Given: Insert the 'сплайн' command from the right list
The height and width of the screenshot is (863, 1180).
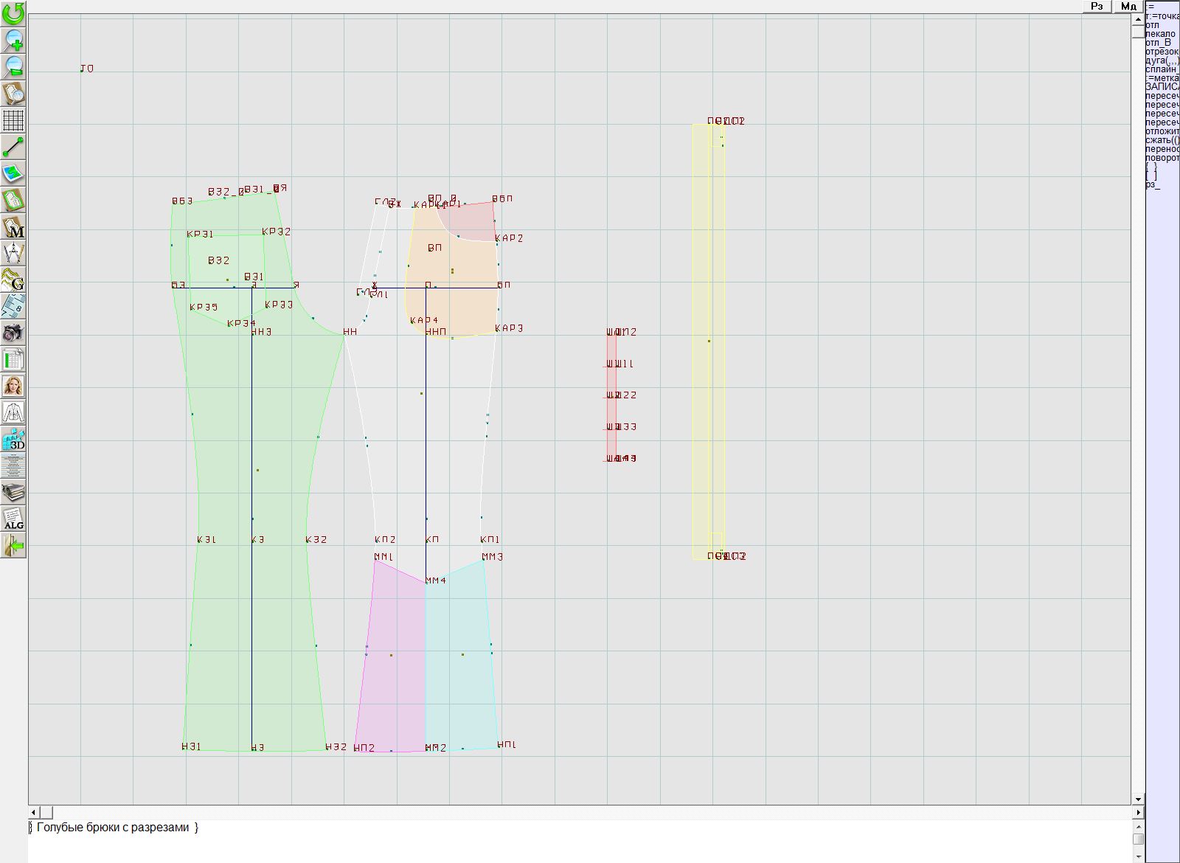Looking at the screenshot, I should pos(1161,69).
